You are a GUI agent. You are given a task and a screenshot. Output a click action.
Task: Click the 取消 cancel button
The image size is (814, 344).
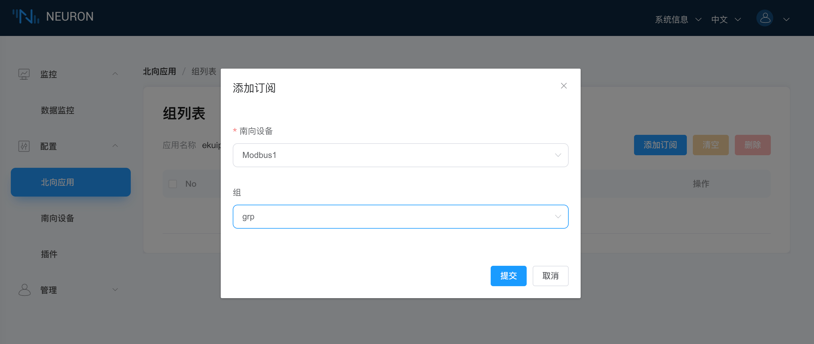click(550, 276)
